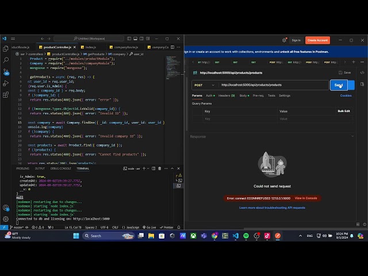Click the VS Code hamburger menu icon
The height and width of the screenshot is (276, 368).
pyautogui.click(x=13, y=39)
